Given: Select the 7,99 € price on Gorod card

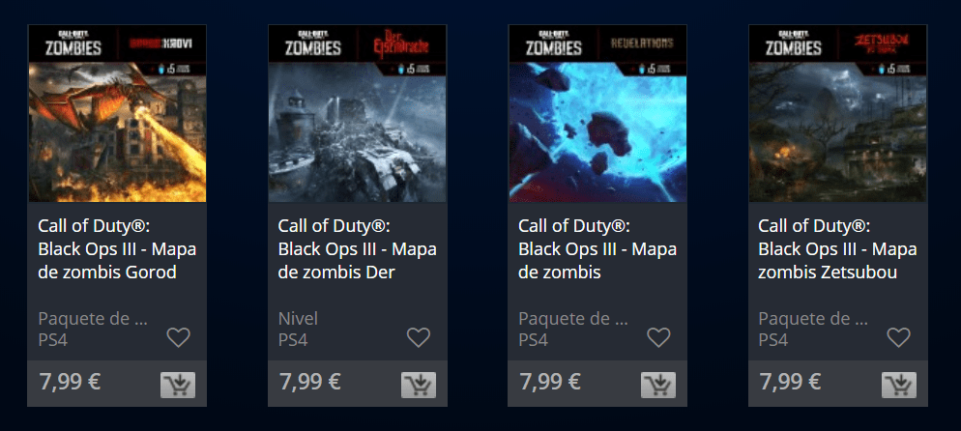Looking at the screenshot, I should tap(70, 382).
